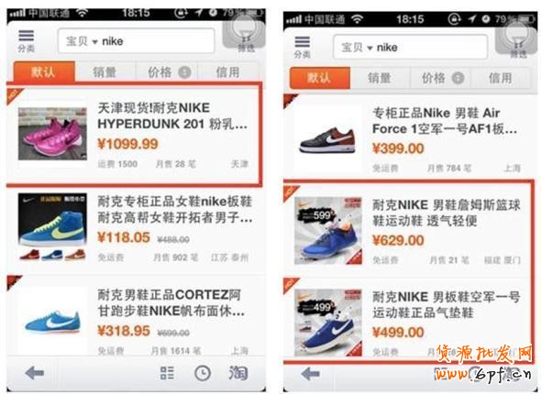
Task: Tap the 淘 Taobao home icon
Action: click(x=238, y=373)
